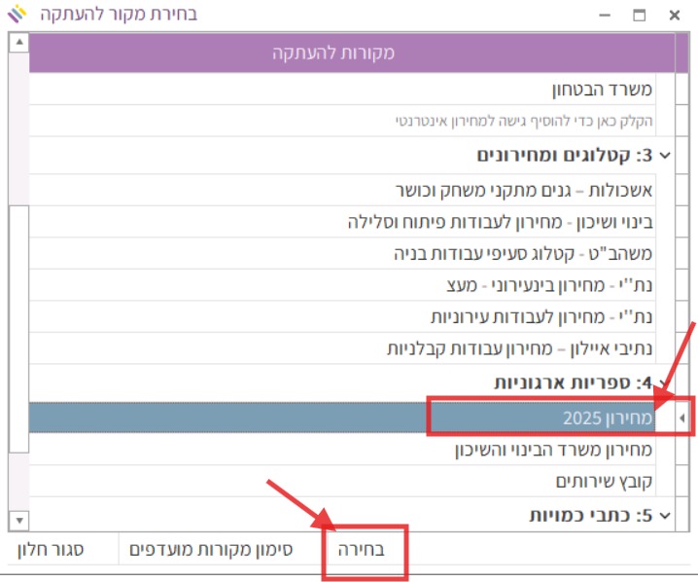Click the app logo icon in title bar

(x=17, y=15)
